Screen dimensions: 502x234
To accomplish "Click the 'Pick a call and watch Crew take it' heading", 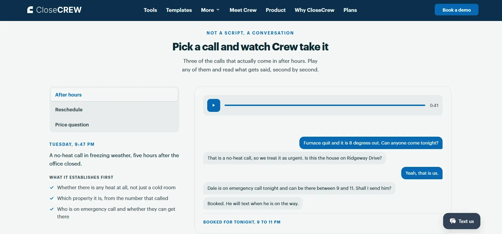I will click(250, 47).
